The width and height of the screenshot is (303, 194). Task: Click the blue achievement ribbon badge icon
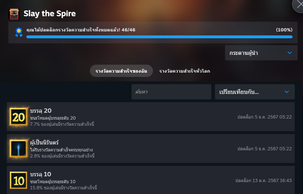(19, 33)
